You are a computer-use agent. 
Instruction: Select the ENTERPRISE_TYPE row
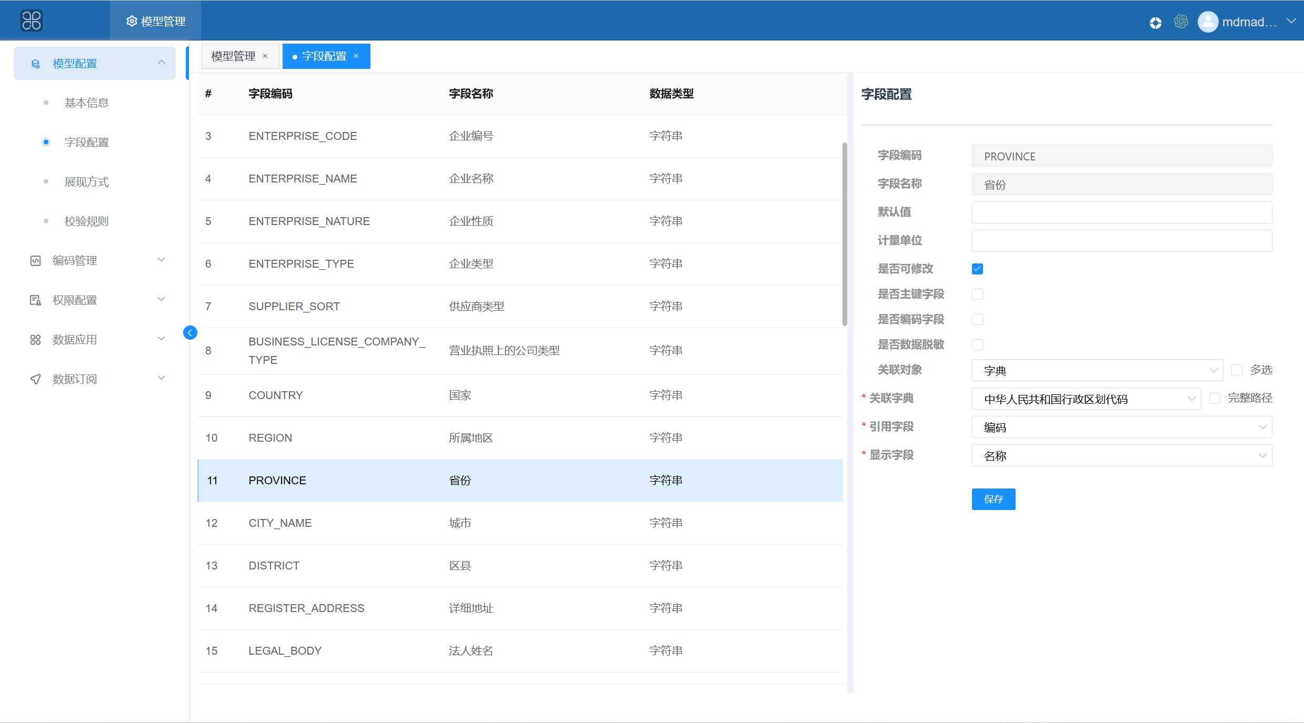click(x=520, y=264)
